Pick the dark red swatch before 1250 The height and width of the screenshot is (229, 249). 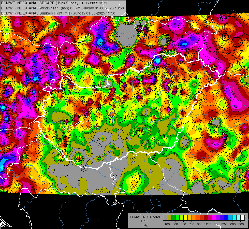click(206, 218)
